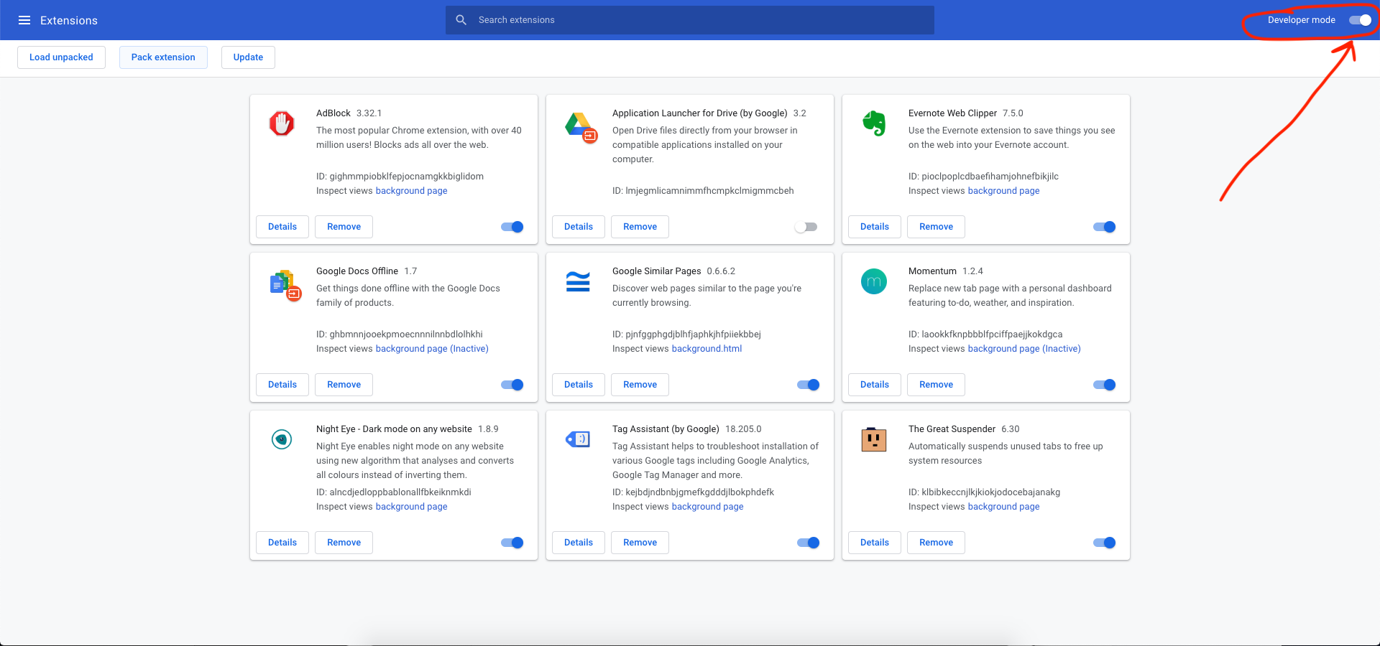Disable The Great Suspender toggle
The image size is (1380, 646).
point(1105,543)
